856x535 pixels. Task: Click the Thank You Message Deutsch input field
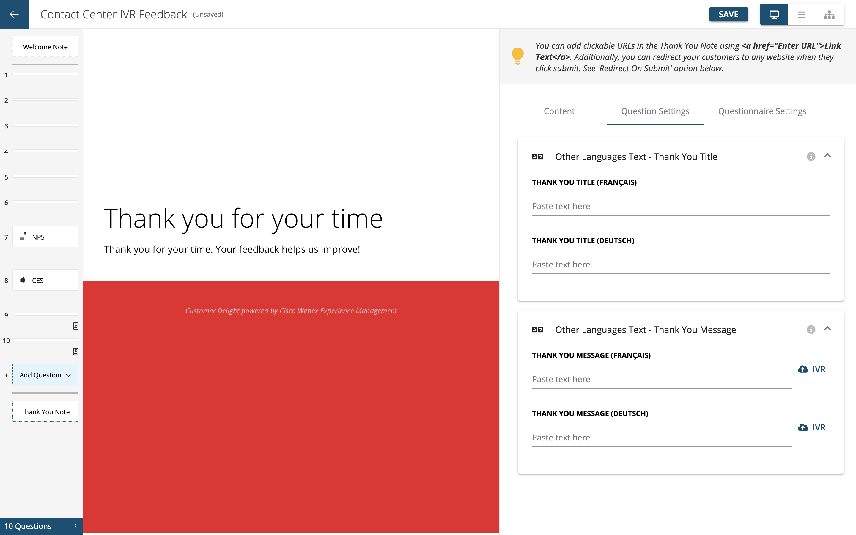point(662,438)
